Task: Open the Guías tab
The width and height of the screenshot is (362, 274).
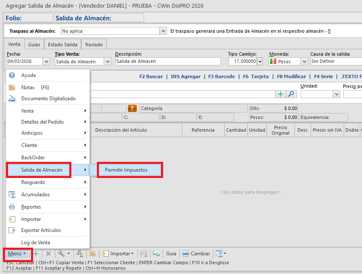Action: tap(34, 45)
